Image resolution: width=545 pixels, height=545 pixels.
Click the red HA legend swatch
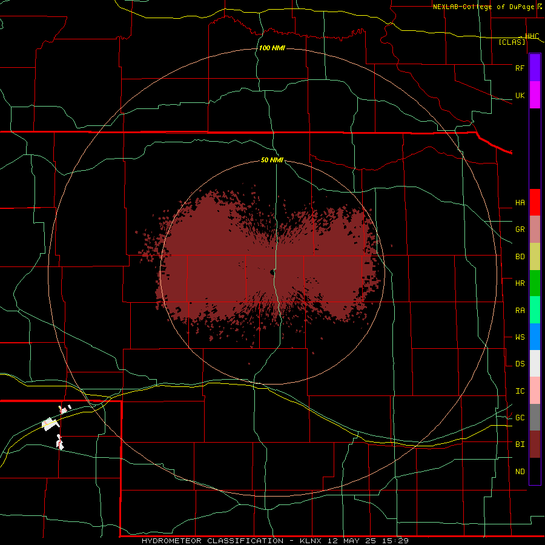click(535, 202)
